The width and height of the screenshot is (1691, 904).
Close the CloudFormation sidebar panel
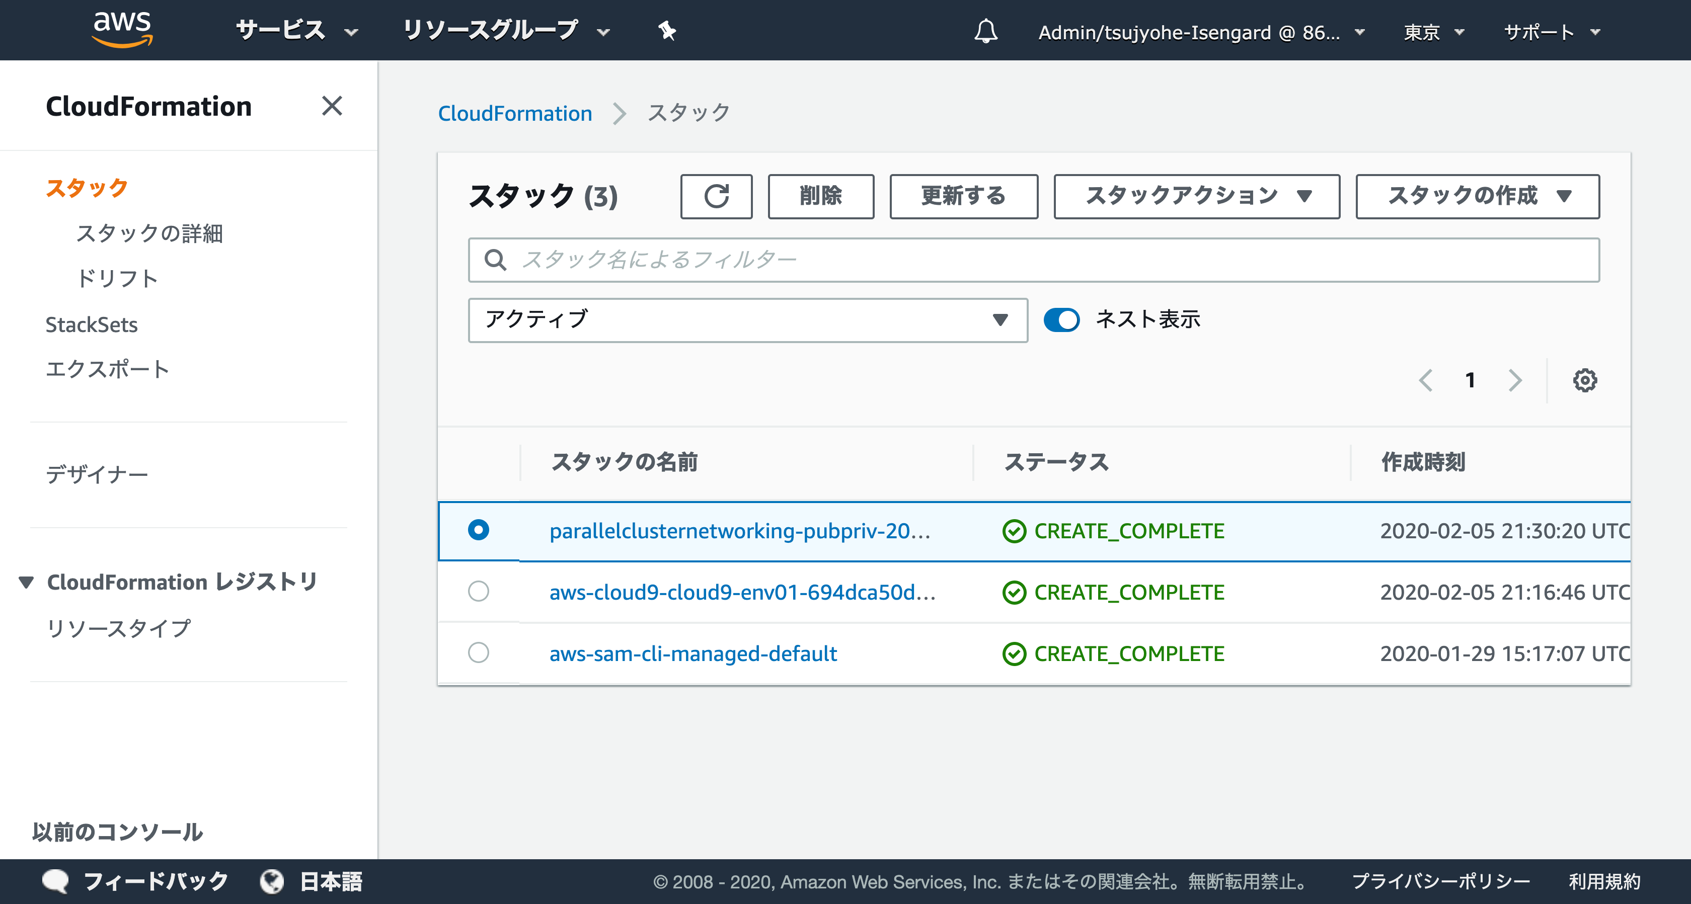click(x=332, y=106)
